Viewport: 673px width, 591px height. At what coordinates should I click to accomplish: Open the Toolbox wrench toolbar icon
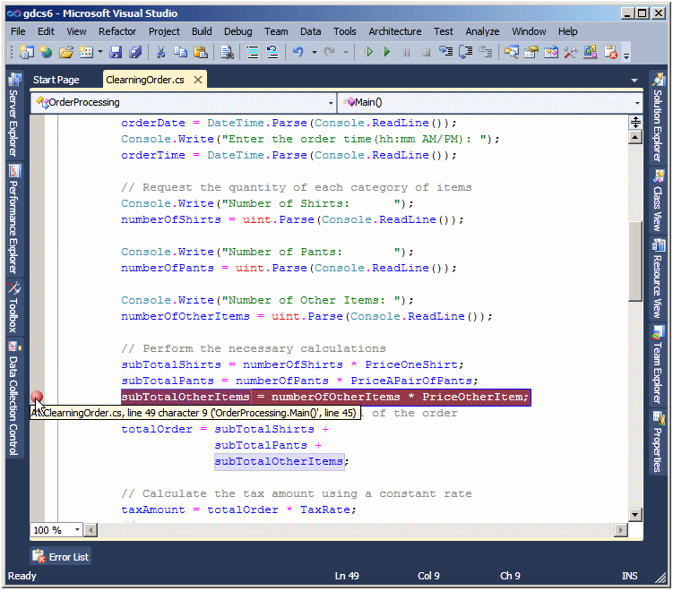tap(571, 52)
